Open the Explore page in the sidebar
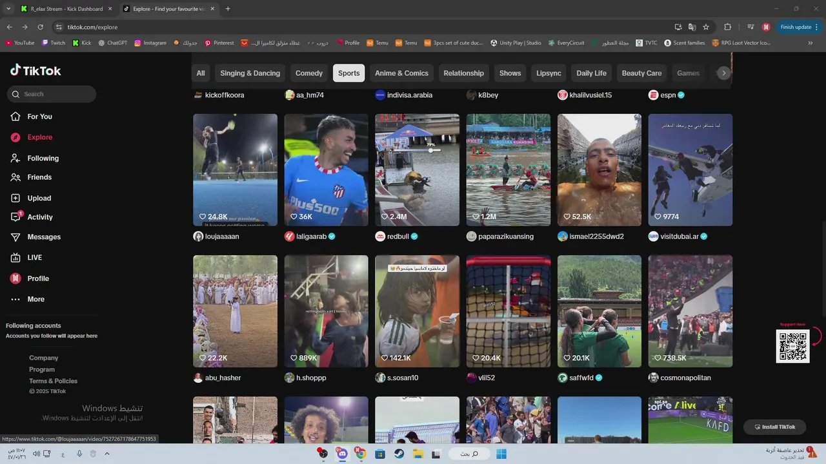 (x=39, y=137)
